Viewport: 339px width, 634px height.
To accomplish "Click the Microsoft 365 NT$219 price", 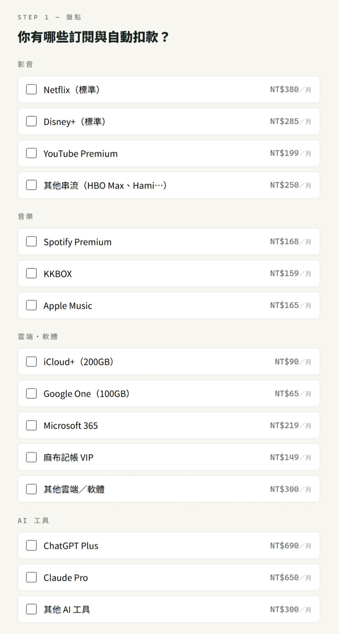I will tap(291, 425).
